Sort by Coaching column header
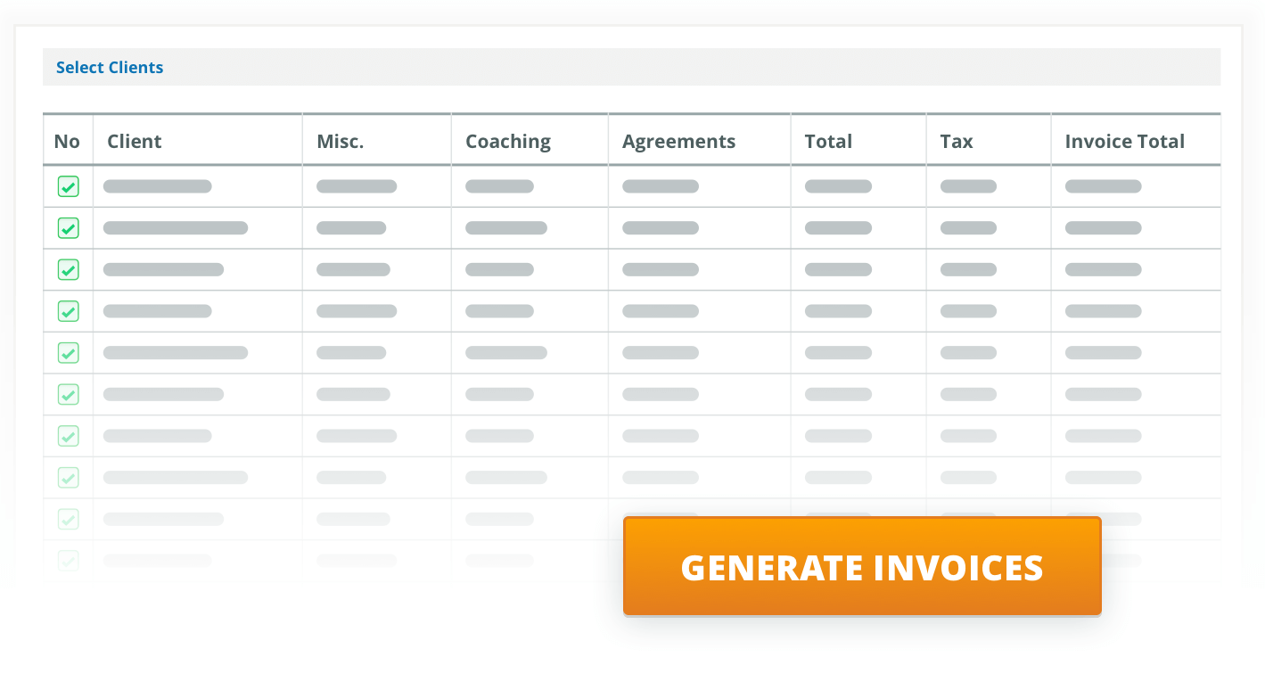This screenshot has width=1265, height=690. (508, 142)
